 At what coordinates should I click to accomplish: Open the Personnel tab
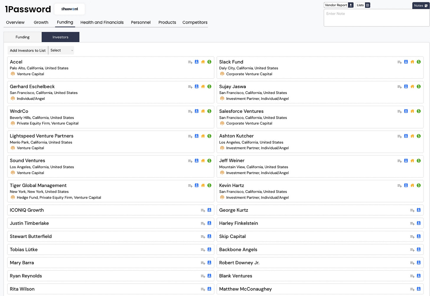coord(141,22)
